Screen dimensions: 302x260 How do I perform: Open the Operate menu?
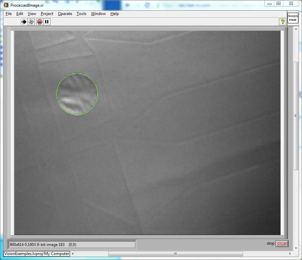click(x=65, y=14)
